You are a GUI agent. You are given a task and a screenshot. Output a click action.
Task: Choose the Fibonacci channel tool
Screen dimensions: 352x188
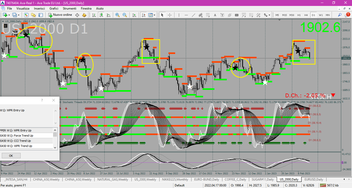258,15
